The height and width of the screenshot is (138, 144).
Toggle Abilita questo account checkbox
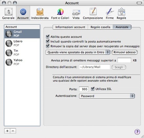48,36
